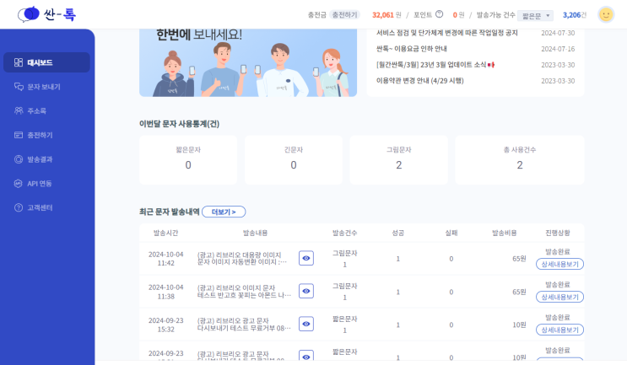
Task: Click 상세내용보기 for 11:42 message
Action: (559, 264)
